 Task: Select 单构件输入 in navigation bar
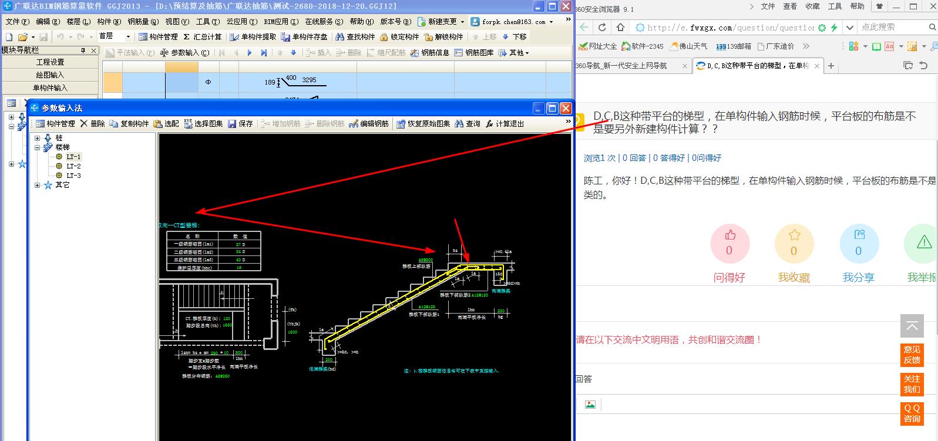coord(50,87)
